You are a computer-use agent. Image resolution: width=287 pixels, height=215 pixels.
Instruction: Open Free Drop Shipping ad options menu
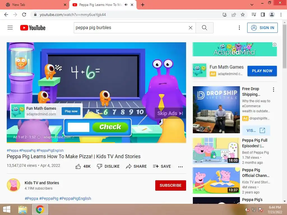(274, 90)
